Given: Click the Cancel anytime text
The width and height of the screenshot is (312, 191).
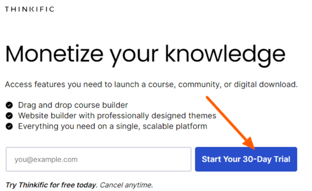Looking at the screenshot, I should coord(126,185).
